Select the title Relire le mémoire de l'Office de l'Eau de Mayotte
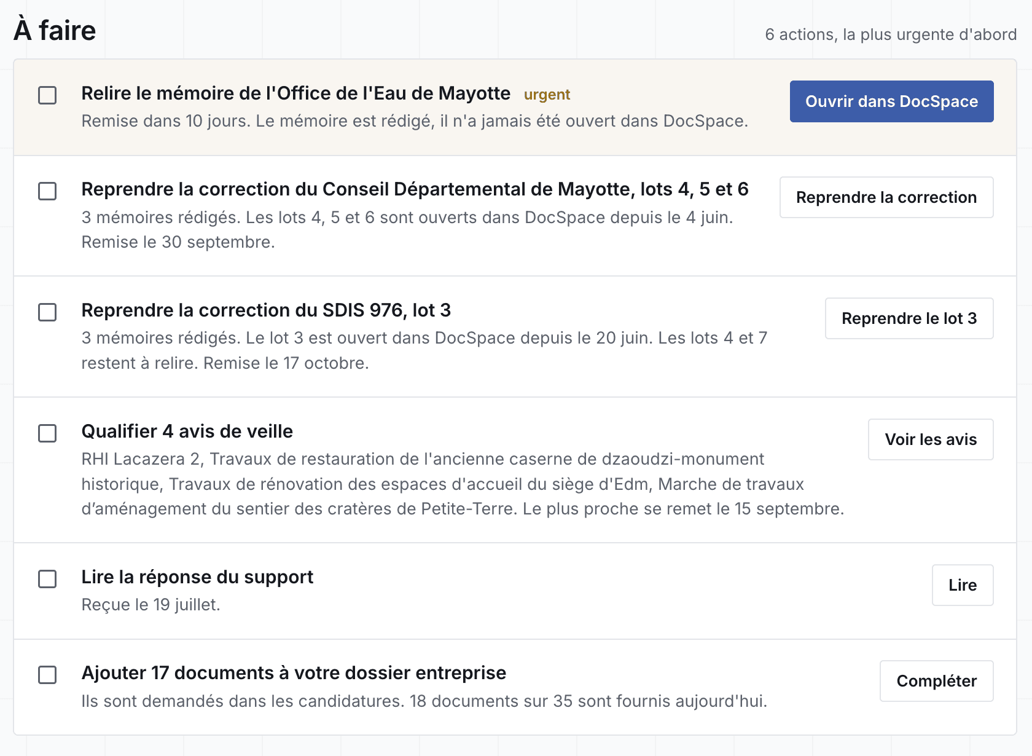Image resolution: width=1032 pixels, height=756 pixels. coord(295,93)
